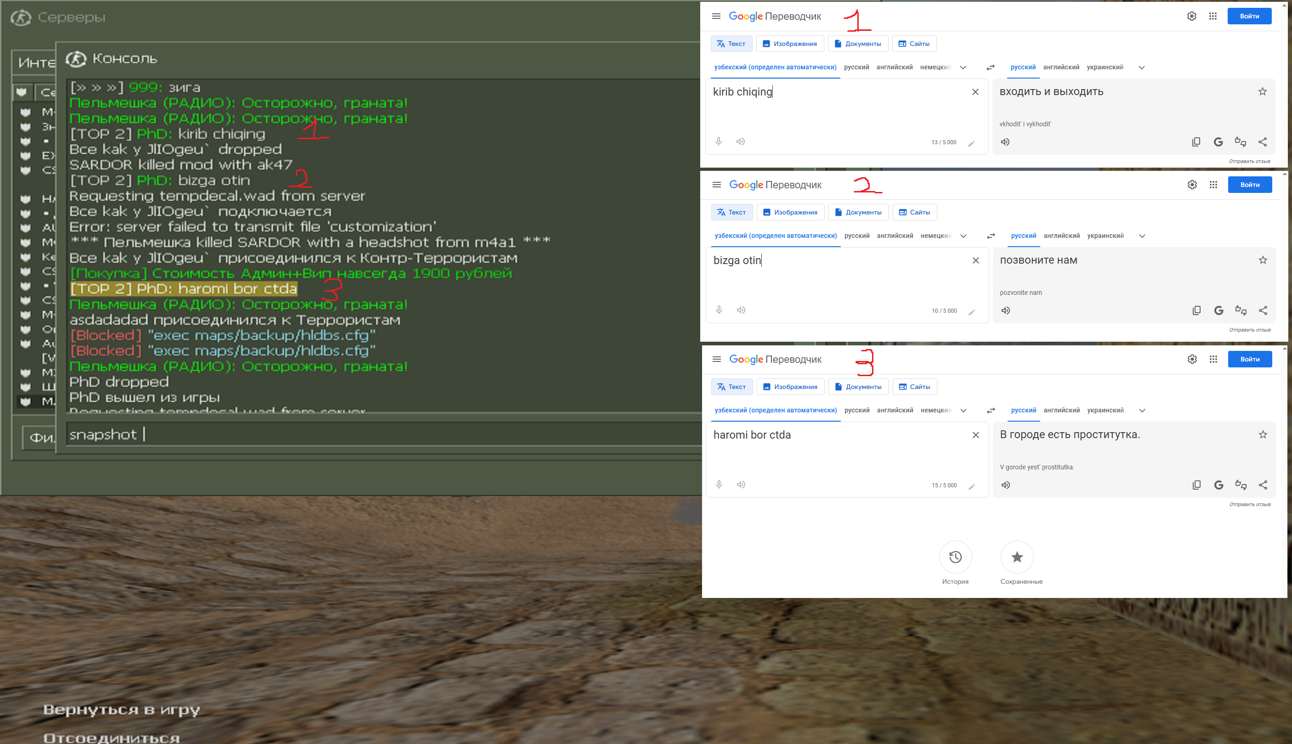The width and height of the screenshot is (1292, 744).
Task: Open pencil input tools in 'haromi bor ctda' panel
Action: 972,486
